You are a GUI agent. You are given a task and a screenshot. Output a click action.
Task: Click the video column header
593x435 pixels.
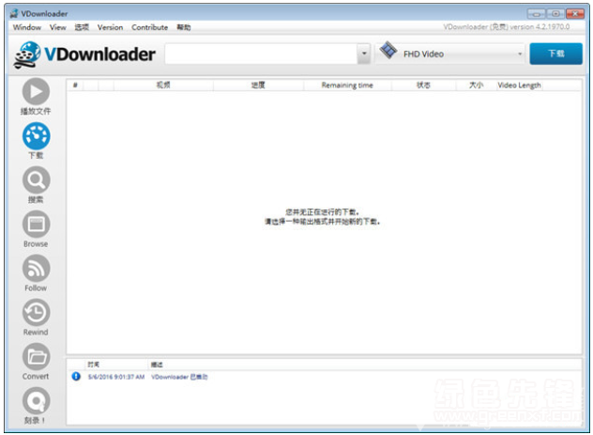pos(163,85)
